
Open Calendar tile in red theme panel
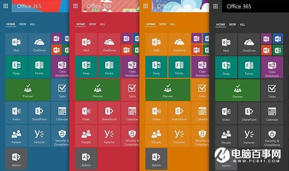click(x=130, y=113)
